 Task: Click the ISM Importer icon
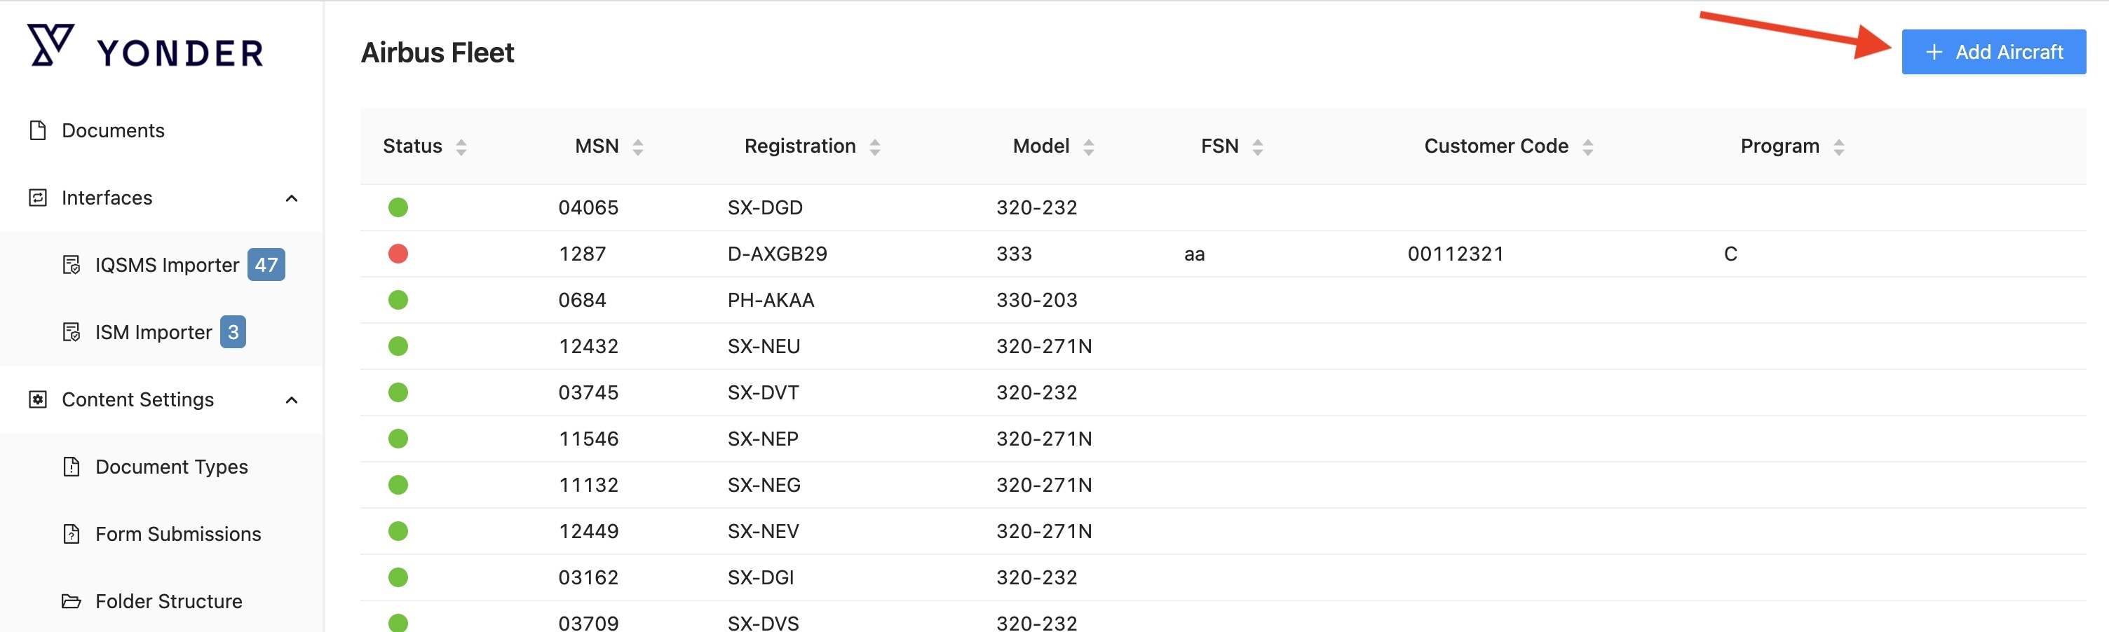tap(72, 332)
